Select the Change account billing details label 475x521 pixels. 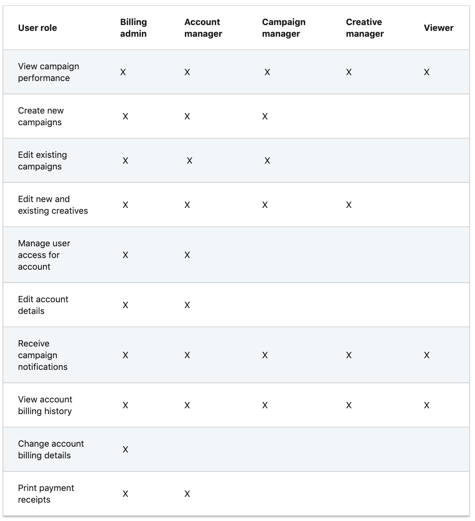[51, 450]
